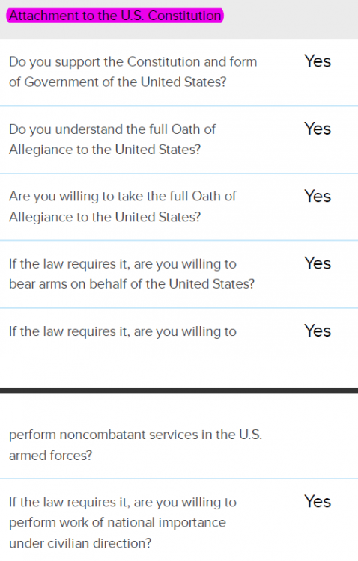Image resolution: width=358 pixels, height=561 pixels.
Task: Click the willing to take full Oath question
Action: coord(123,206)
